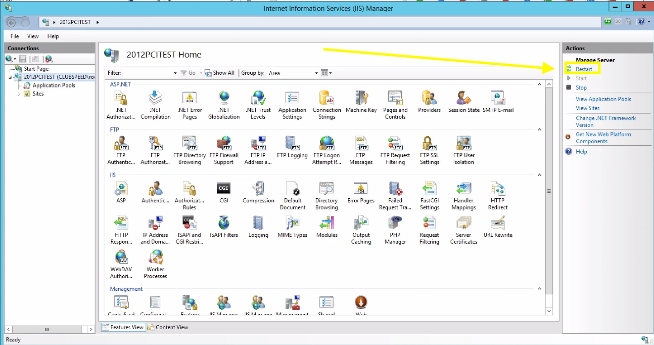Open the CGI feature icon
The image size is (654, 345).
pyautogui.click(x=224, y=192)
